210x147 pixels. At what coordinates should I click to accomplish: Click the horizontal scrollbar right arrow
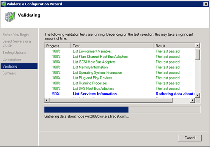point(193,100)
